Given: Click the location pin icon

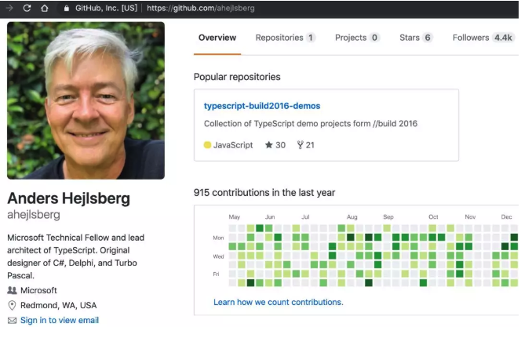Looking at the screenshot, I should coord(12,305).
